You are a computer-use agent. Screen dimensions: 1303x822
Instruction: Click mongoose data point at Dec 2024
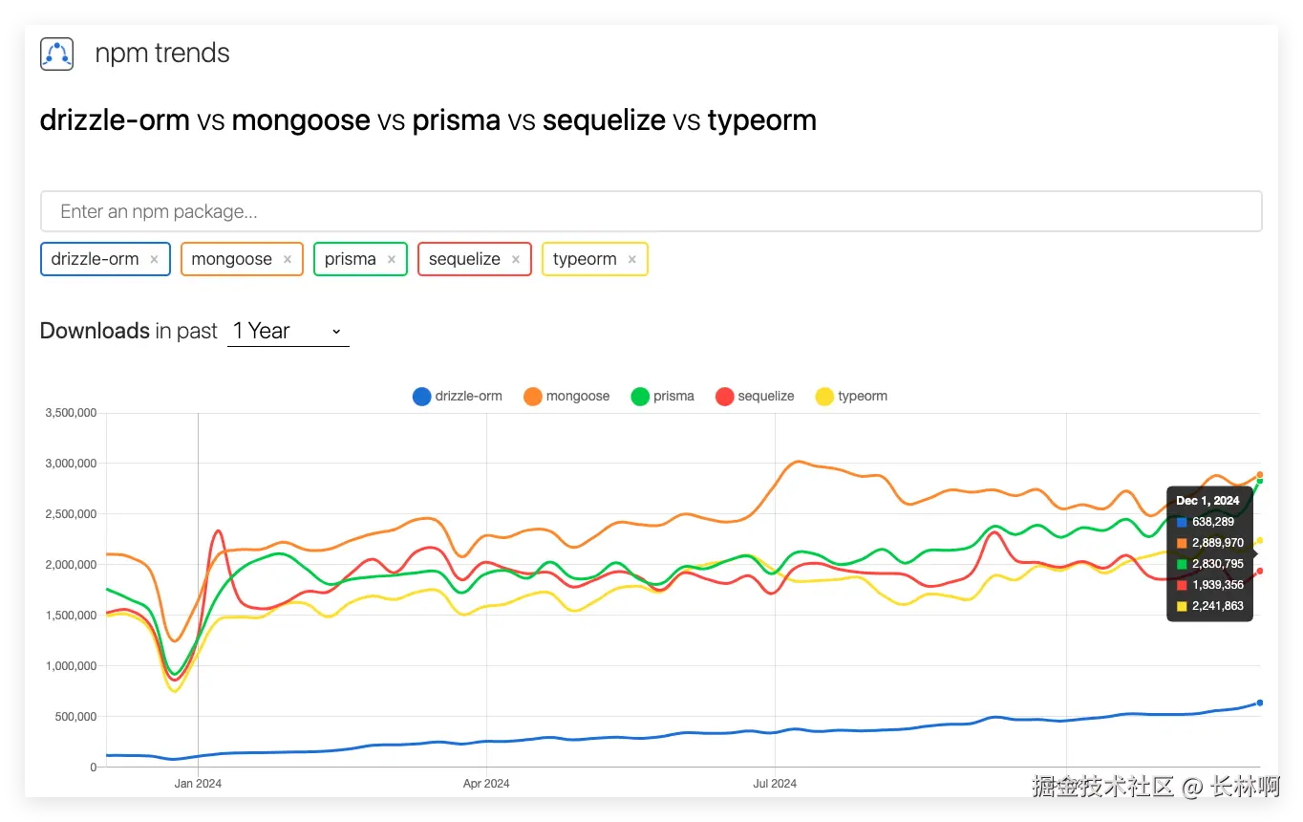click(1260, 474)
